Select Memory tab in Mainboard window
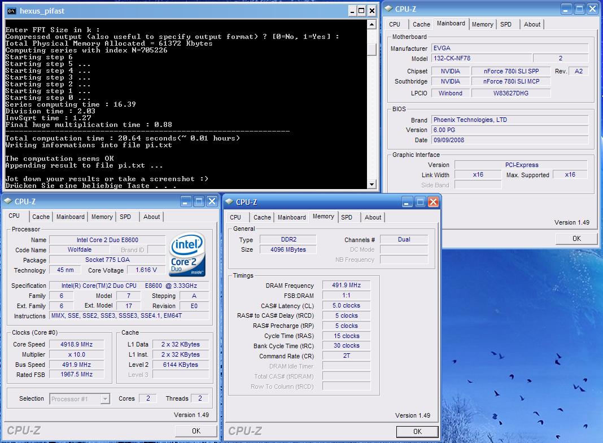 point(482,24)
